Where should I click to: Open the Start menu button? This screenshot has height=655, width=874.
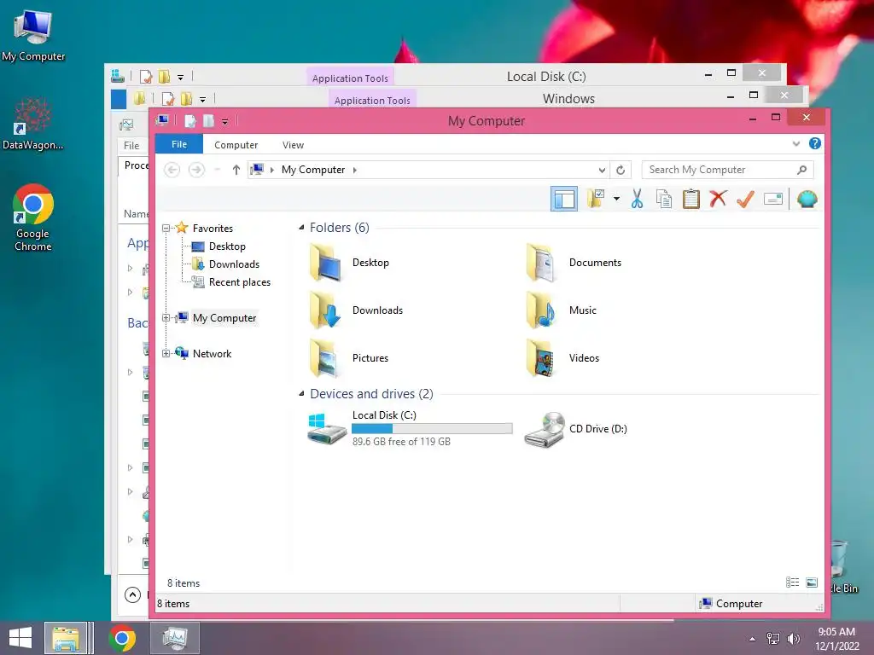click(20, 638)
